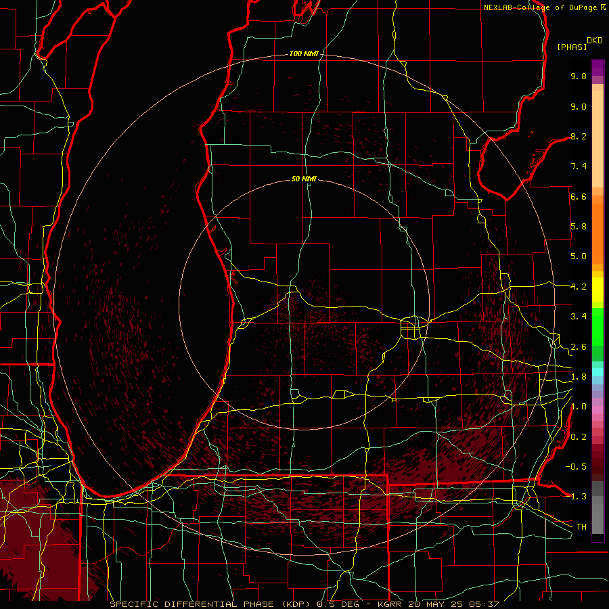609x609 pixels.
Task: Click the DKD label above the color scale
Action: coord(595,41)
